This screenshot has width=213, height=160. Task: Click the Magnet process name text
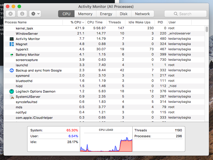point(21,44)
